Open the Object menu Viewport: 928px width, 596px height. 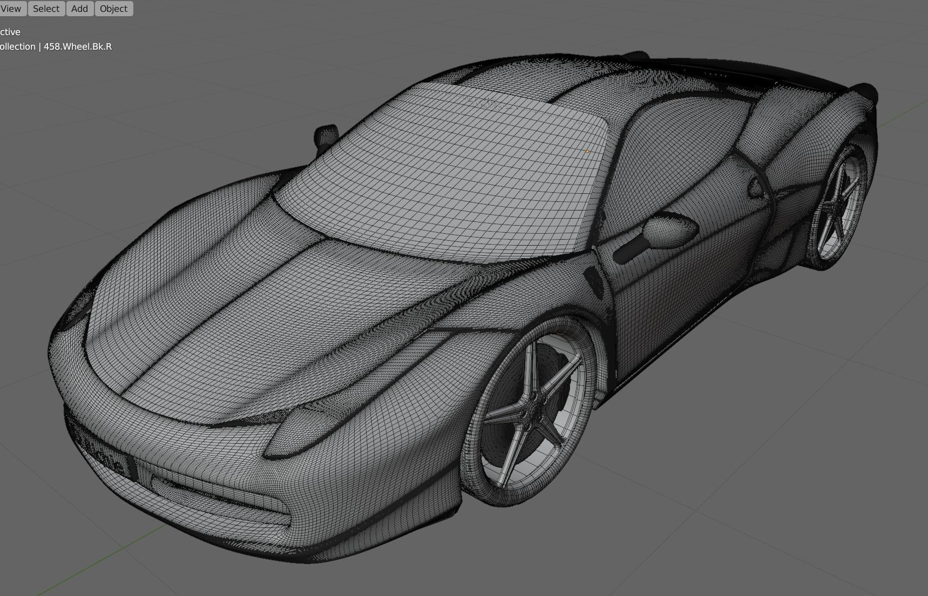pyautogui.click(x=113, y=9)
